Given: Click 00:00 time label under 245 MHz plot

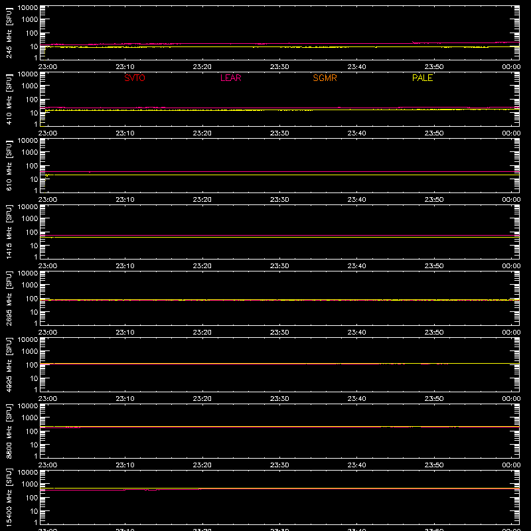Looking at the screenshot, I should (511, 67).
